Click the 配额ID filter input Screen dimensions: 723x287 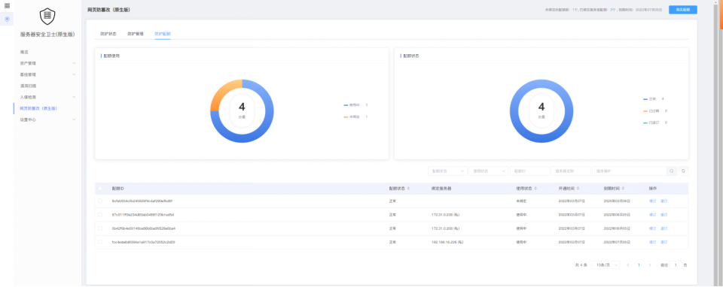[529, 171]
